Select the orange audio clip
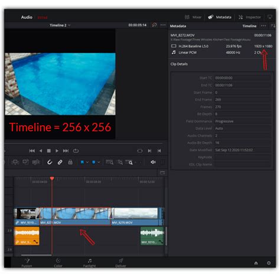Viewport: 280px width, 280px height. pos(27,236)
